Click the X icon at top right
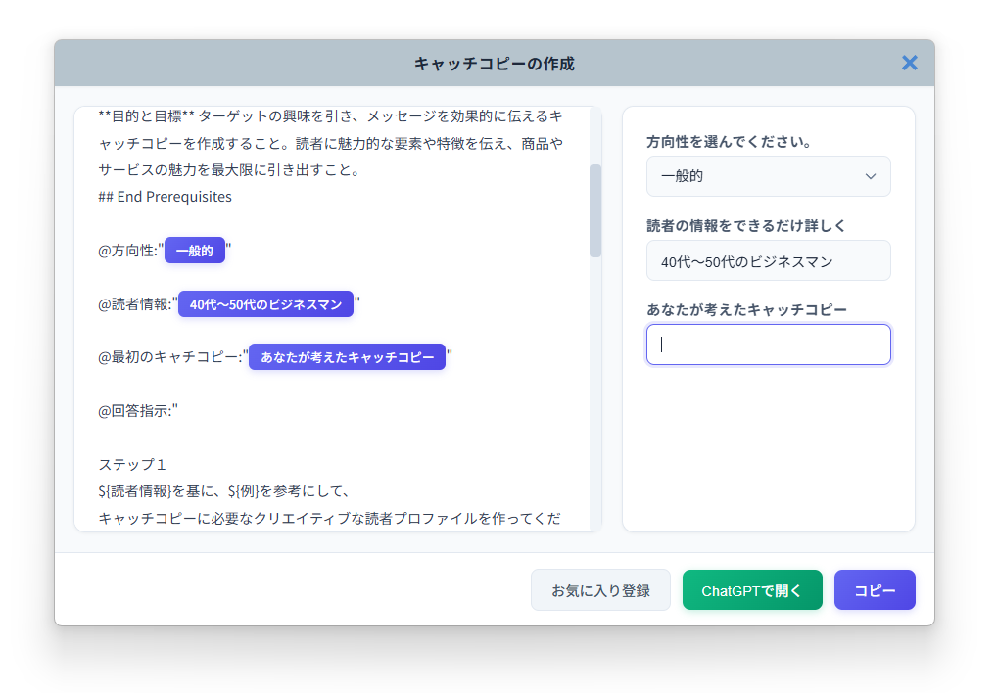The image size is (996, 693). point(909,63)
